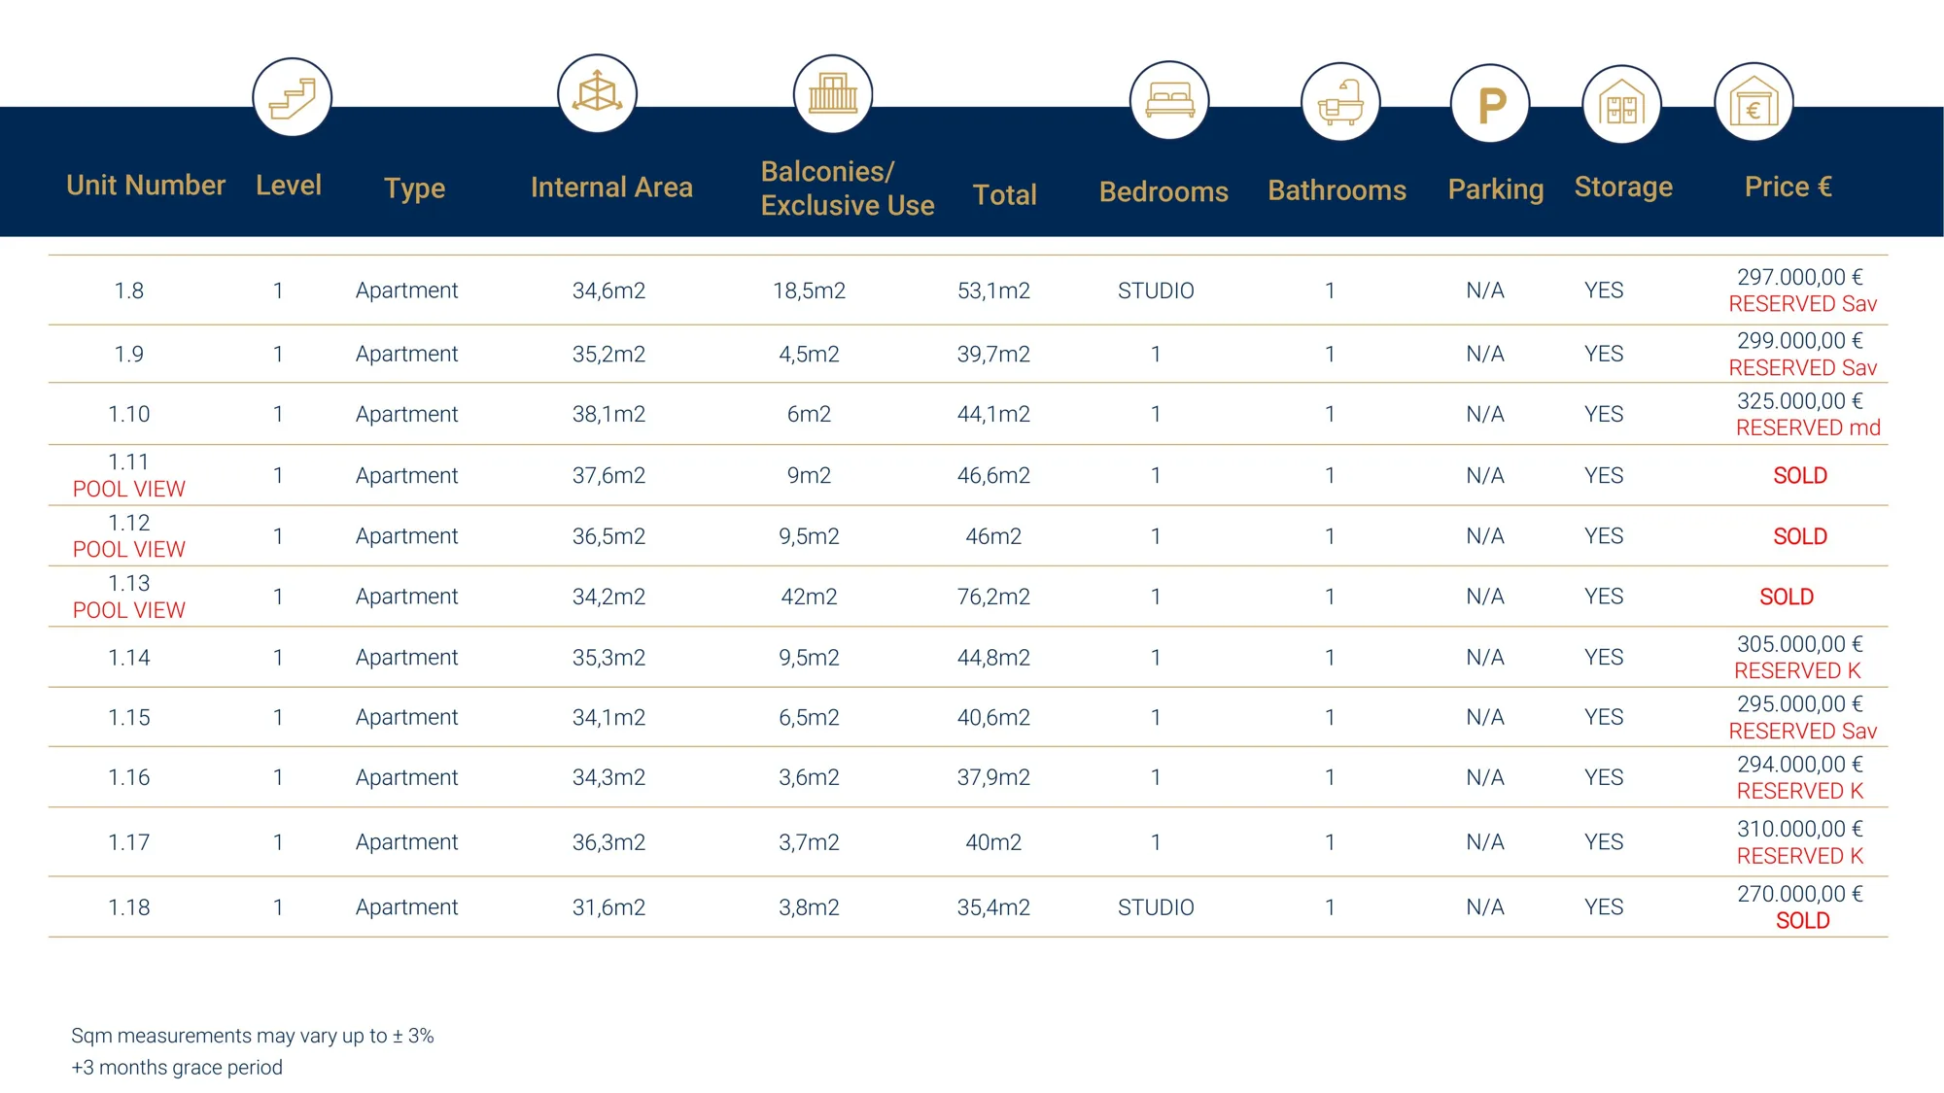Click the P Parking icon
The height and width of the screenshot is (1093, 1944).
tap(1490, 104)
